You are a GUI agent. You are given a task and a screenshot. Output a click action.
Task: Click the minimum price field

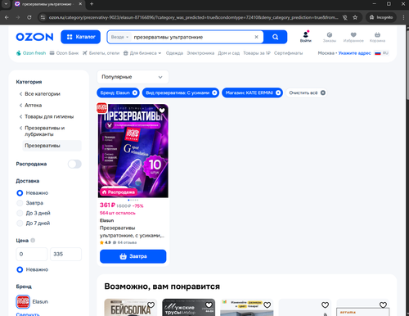click(32, 254)
